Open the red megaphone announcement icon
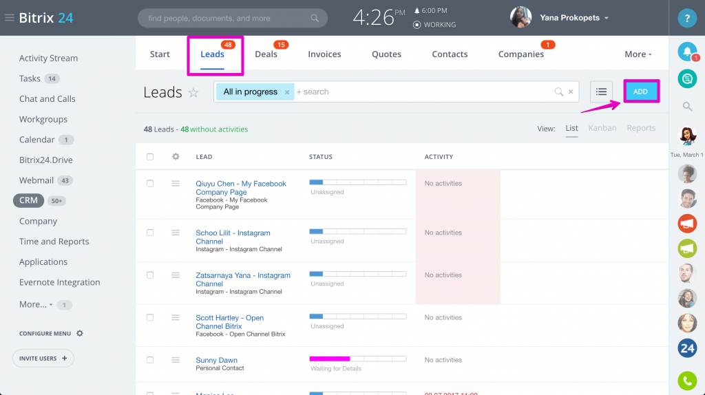Viewport: 705px width, 395px height. tap(687, 224)
